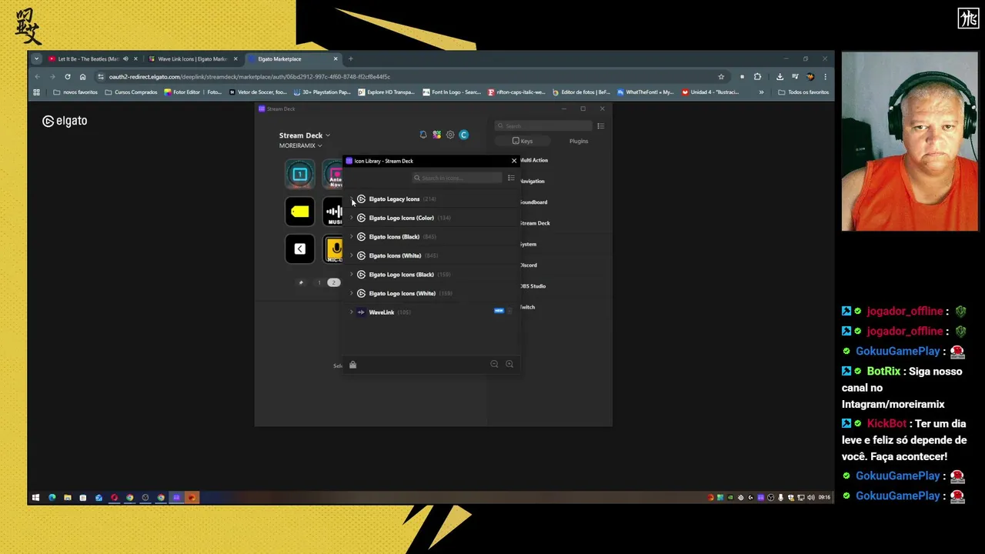Select the Twitch category

pos(527,307)
